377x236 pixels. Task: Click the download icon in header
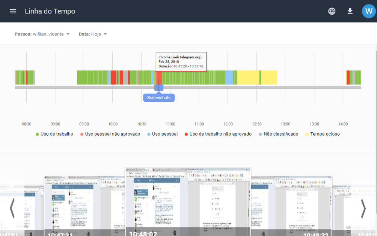click(x=350, y=11)
